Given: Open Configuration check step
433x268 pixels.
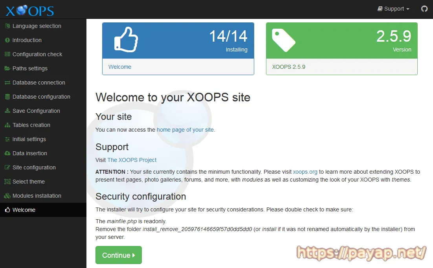Looking at the screenshot, I should (x=43, y=54).
